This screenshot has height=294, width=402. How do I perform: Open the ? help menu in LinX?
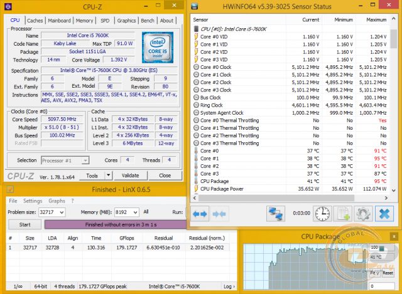point(73,201)
